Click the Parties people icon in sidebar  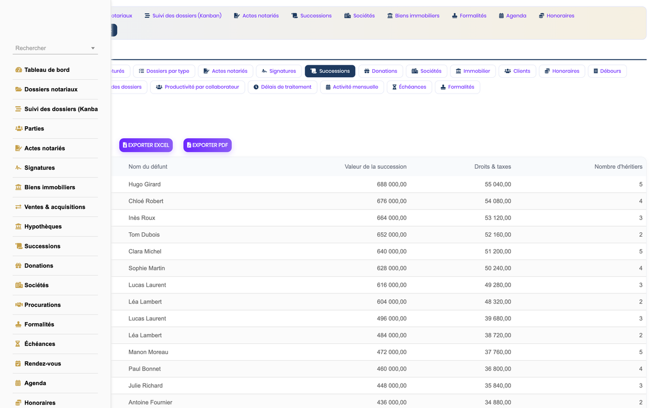[19, 128]
